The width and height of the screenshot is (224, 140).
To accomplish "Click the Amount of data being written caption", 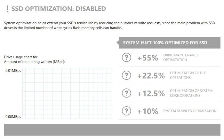I will 35,62.
